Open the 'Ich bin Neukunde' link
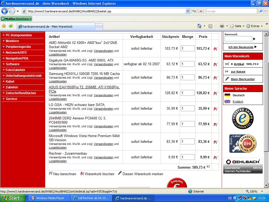The height and width of the screenshot is (202, 269). tap(241, 47)
